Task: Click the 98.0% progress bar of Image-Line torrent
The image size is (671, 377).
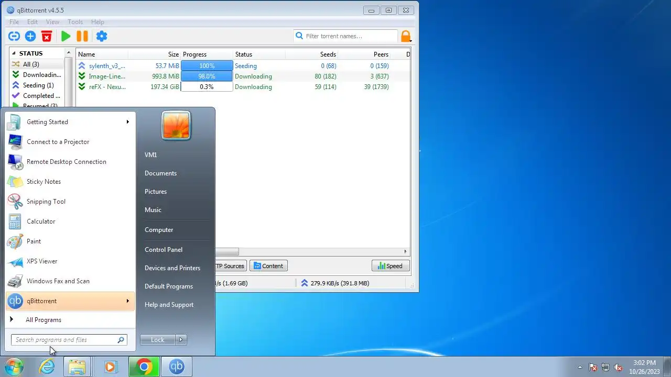Action: (x=207, y=76)
